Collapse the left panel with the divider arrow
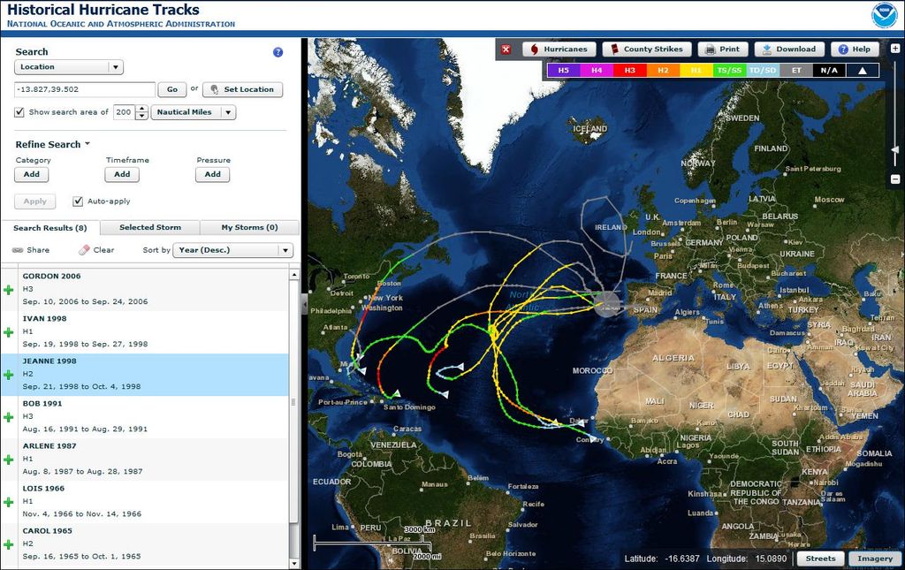Image resolution: width=905 pixels, height=570 pixels. point(304,304)
